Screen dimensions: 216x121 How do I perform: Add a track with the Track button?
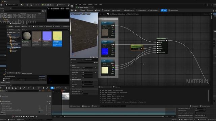(x=2, y=91)
